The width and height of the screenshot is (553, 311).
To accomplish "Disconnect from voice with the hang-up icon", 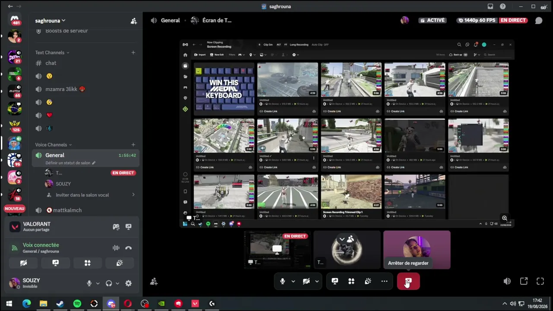I will (x=128, y=248).
